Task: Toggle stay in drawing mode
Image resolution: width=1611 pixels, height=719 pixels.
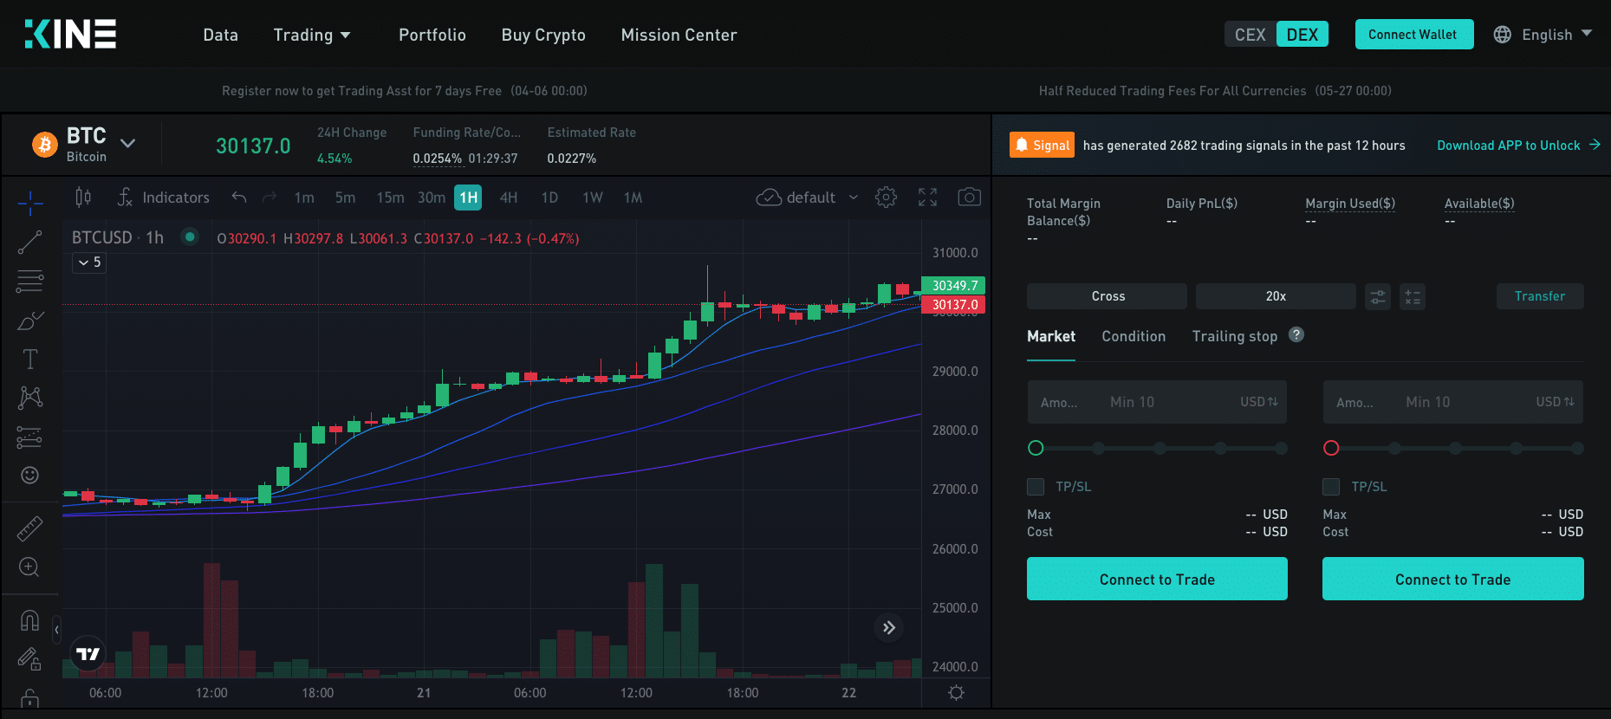Action: (x=30, y=660)
